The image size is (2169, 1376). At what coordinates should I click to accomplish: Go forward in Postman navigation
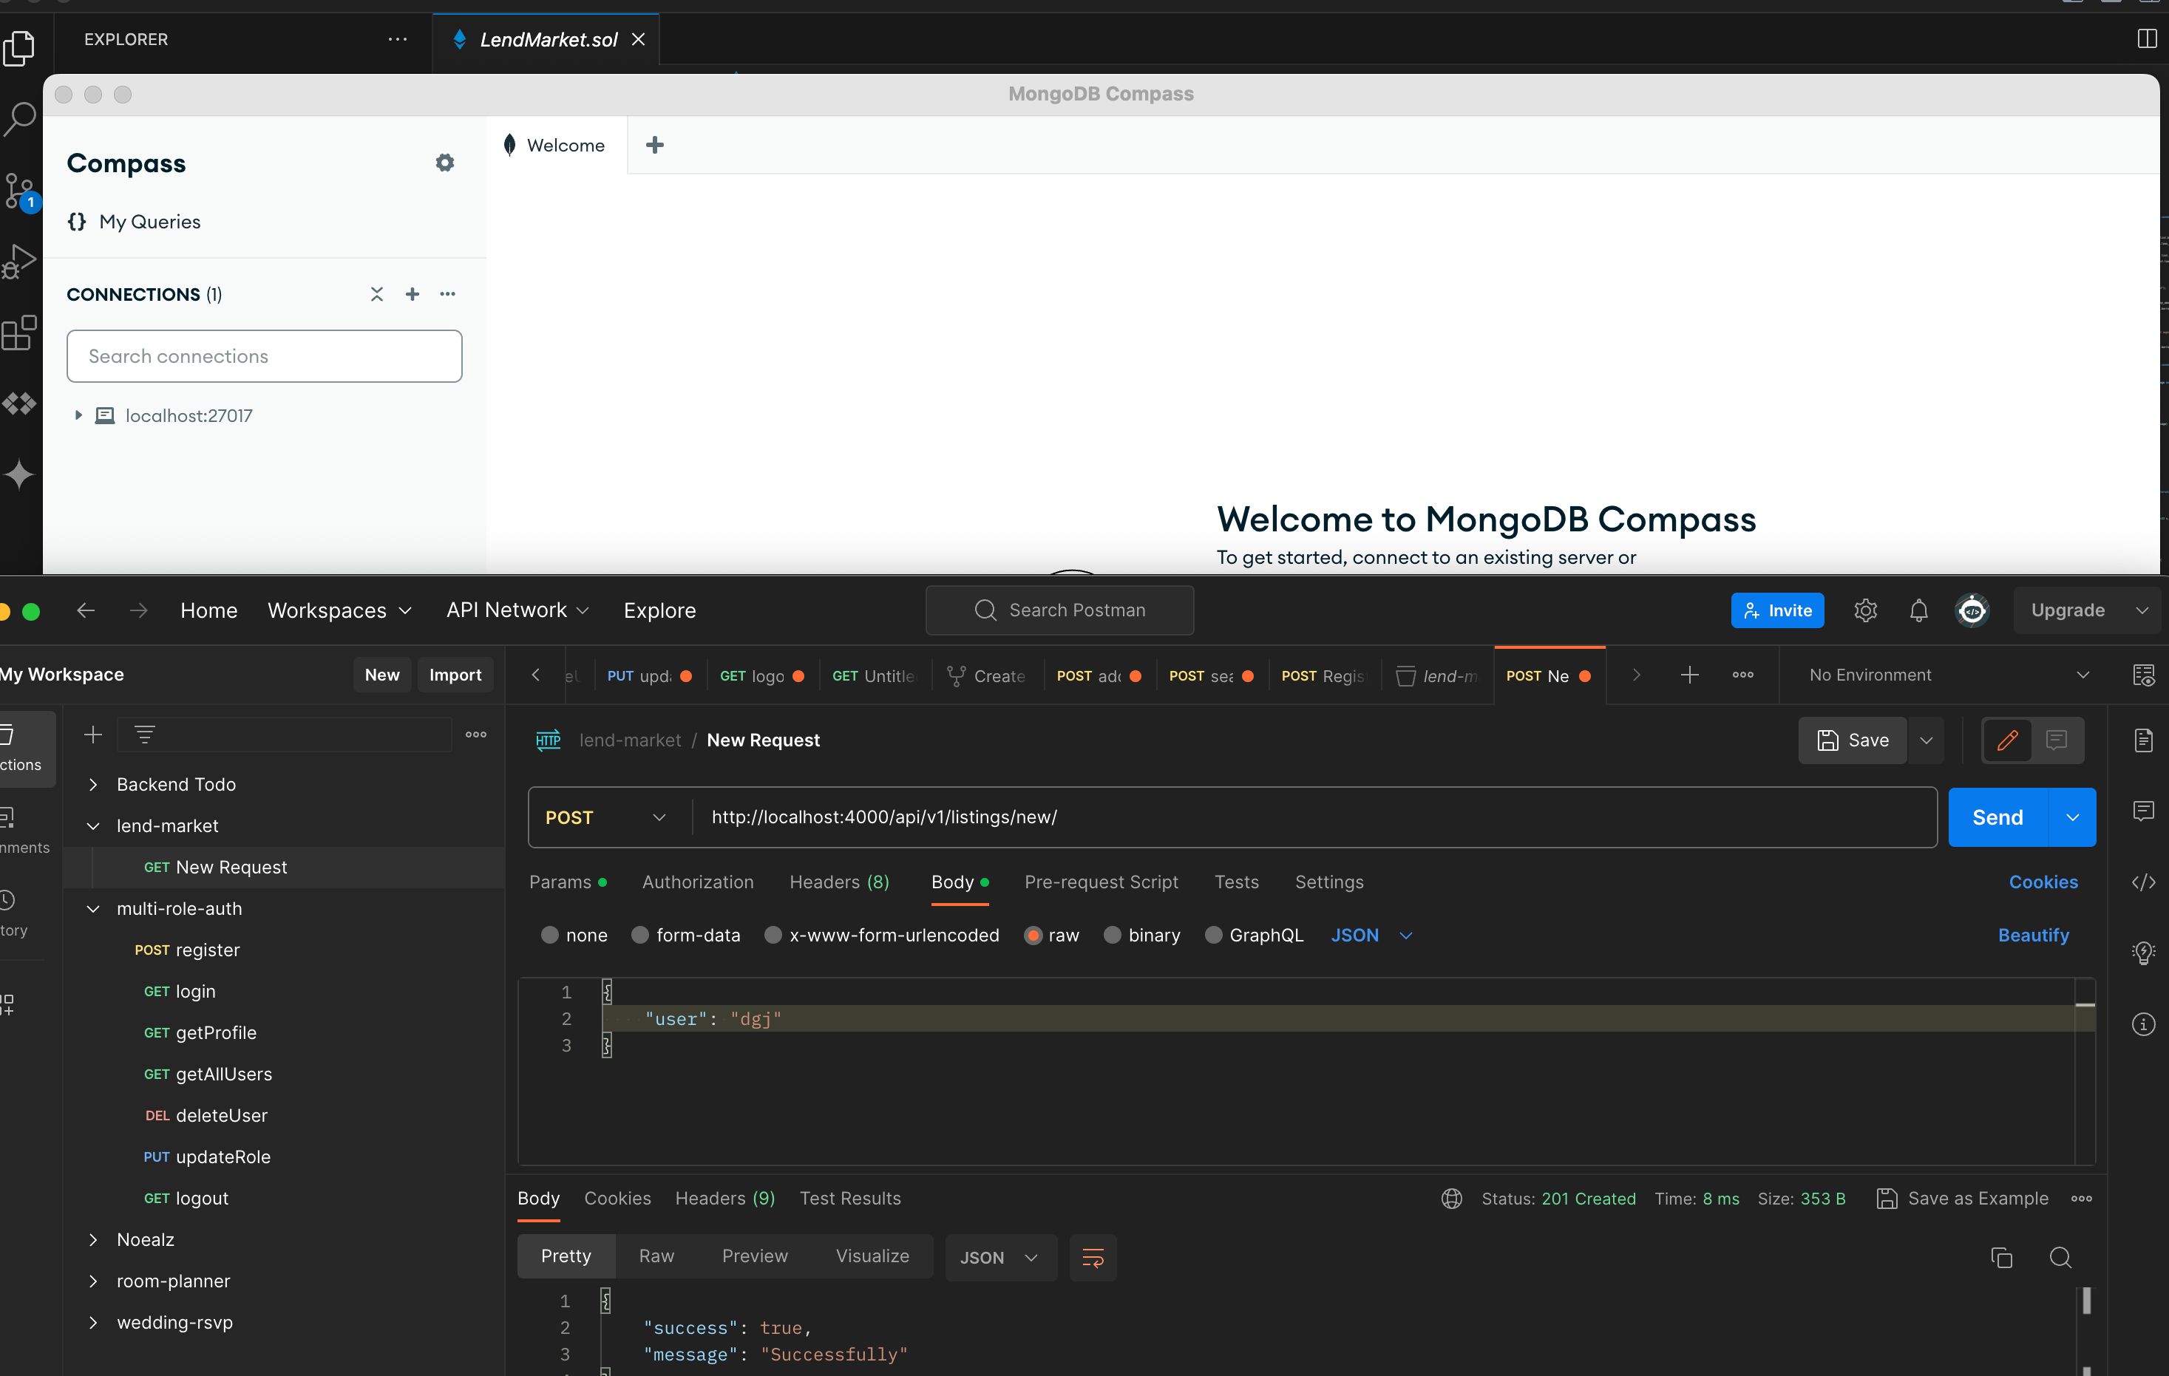pos(138,610)
